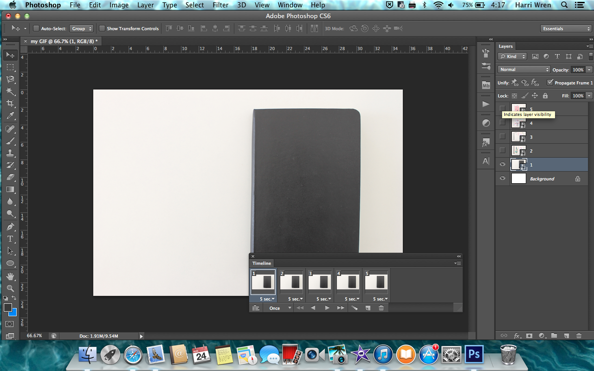Select the Eyedropper tool

pyautogui.click(x=10, y=115)
